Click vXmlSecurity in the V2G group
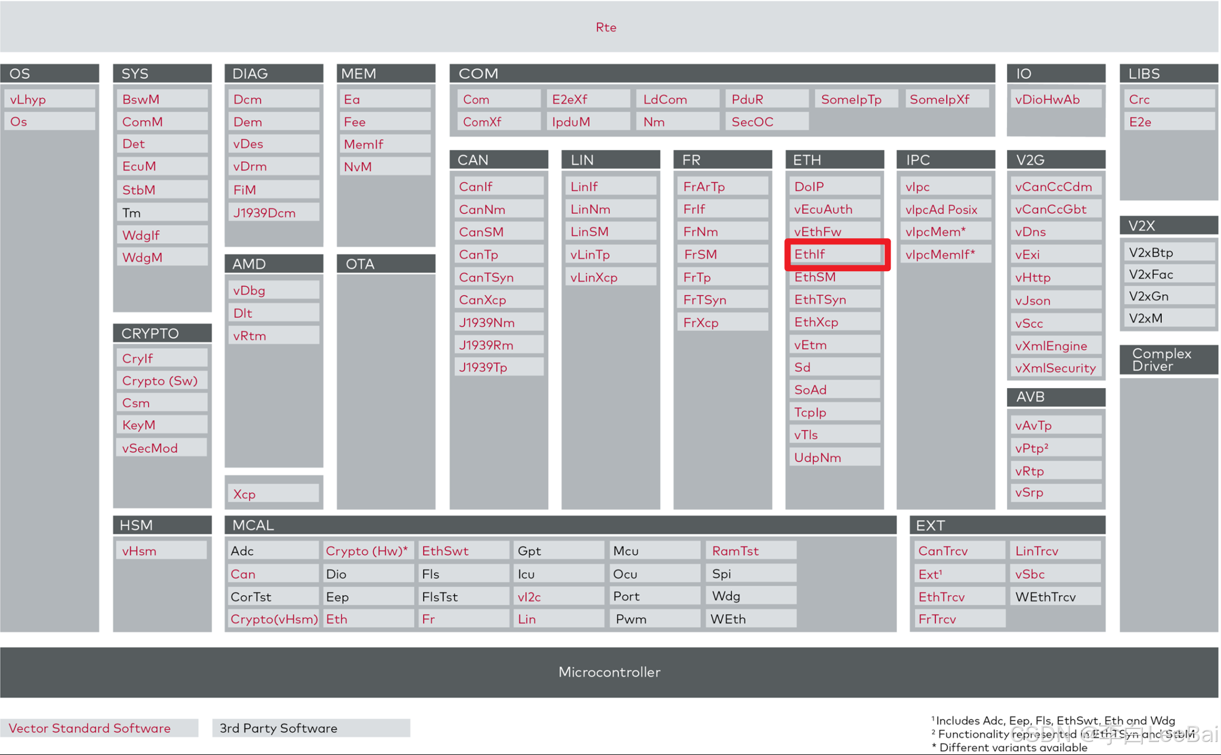The width and height of the screenshot is (1221, 755). coord(1056,368)
